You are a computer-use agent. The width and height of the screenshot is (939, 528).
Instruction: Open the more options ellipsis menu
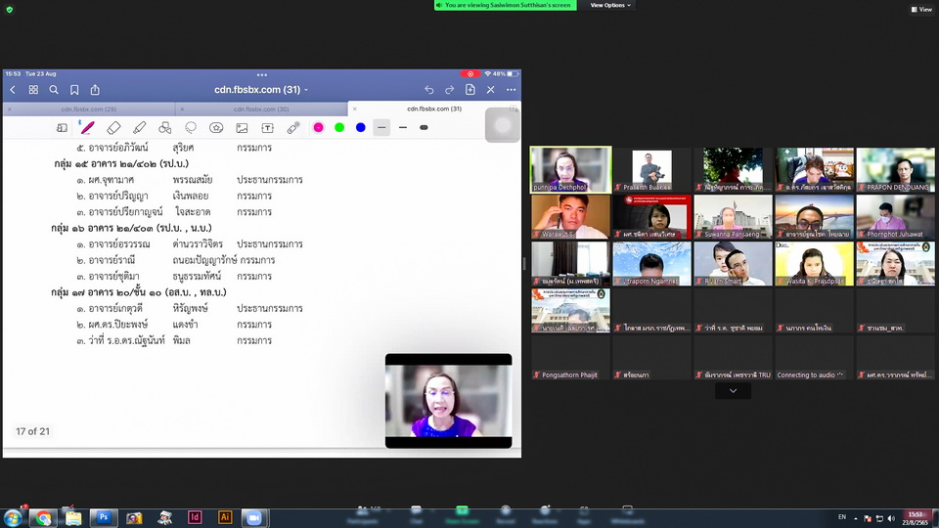(x=511, y=90)
